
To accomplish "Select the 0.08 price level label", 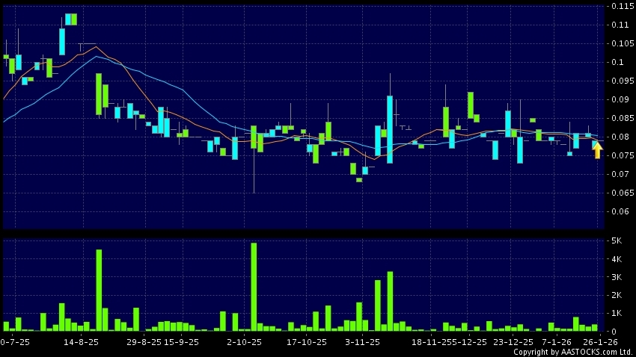I will [620, 137].
